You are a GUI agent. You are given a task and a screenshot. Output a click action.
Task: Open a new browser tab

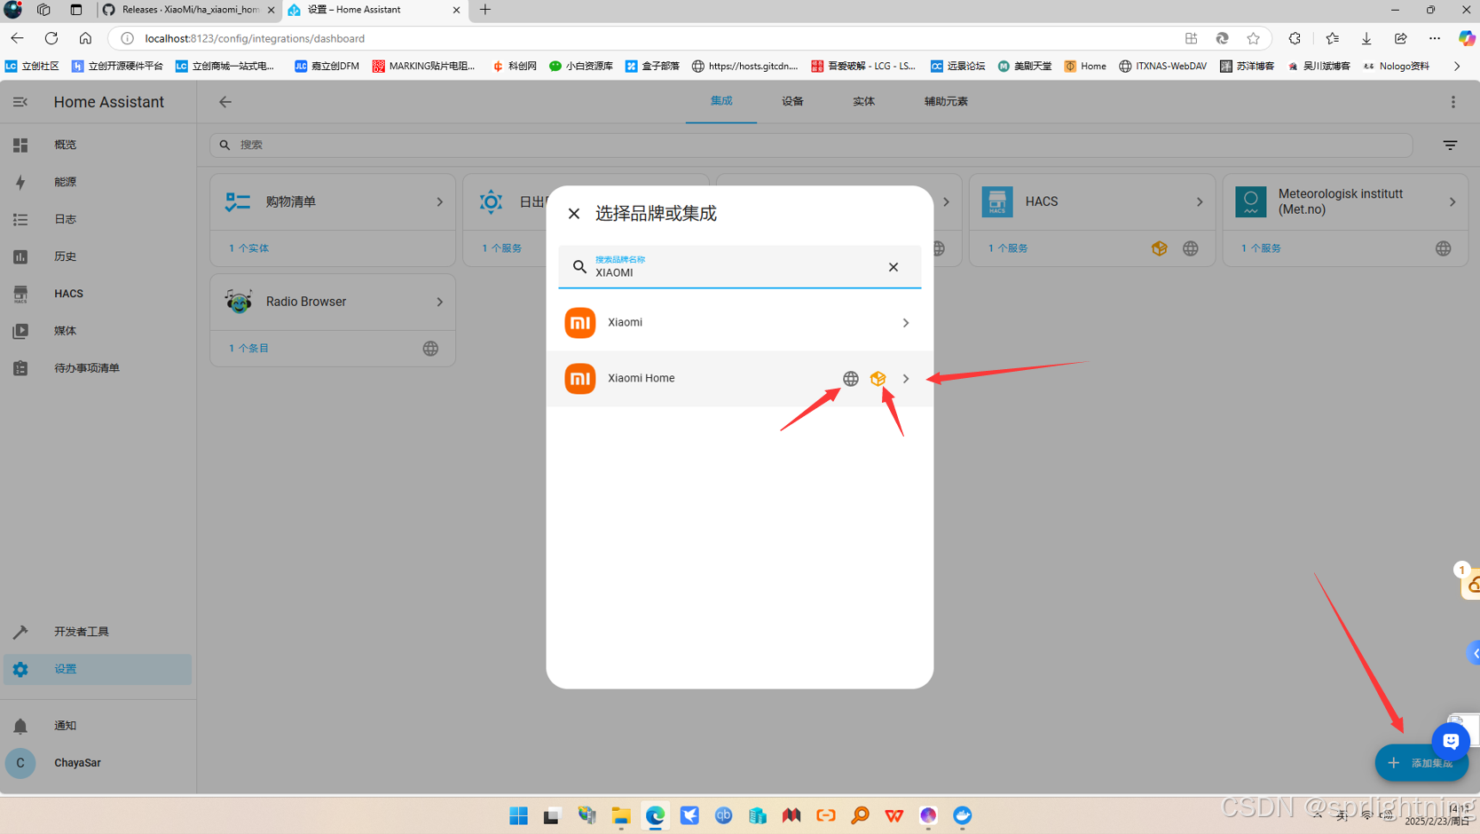click(485, 10)
